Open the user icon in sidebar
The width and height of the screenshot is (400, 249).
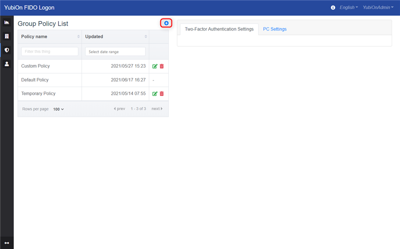click(x=6, y=64)
